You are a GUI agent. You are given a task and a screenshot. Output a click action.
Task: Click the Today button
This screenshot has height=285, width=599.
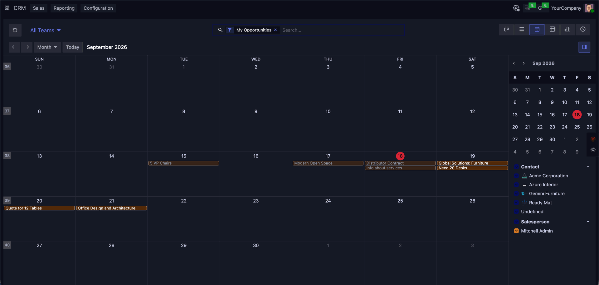[x=73, y=47]
